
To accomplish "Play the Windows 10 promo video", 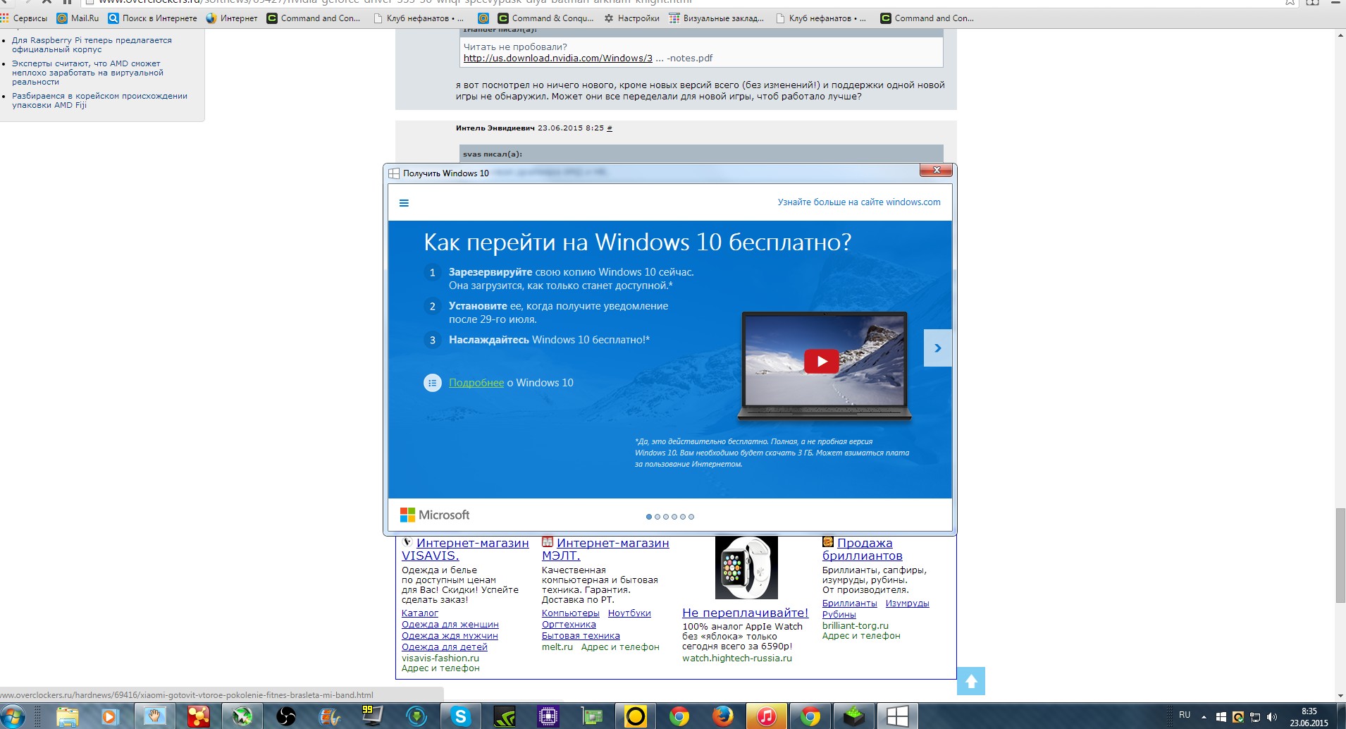I will point(821,361).
